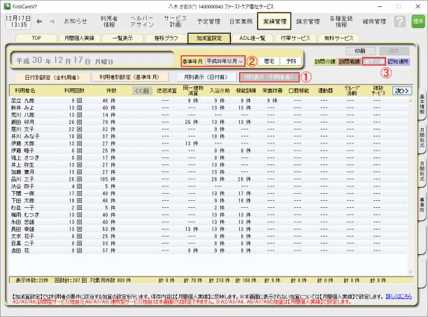The height and width of the screenshot is (317, 428).
Task: Click the 印刷 print button
Action: [359, 51]
